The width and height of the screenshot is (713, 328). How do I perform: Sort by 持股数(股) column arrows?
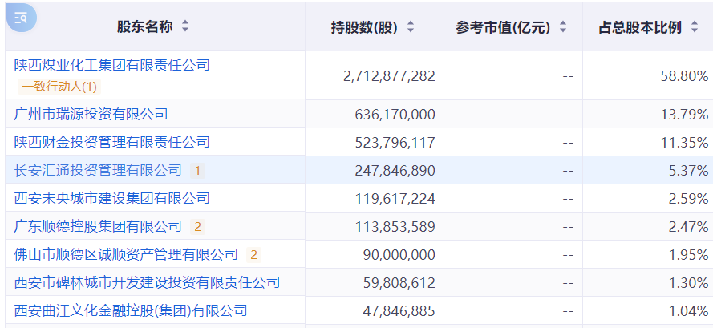[x=411, y=26]
